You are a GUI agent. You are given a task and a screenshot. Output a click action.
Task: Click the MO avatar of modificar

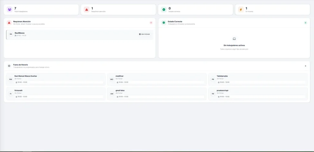(x=112, y=79)
